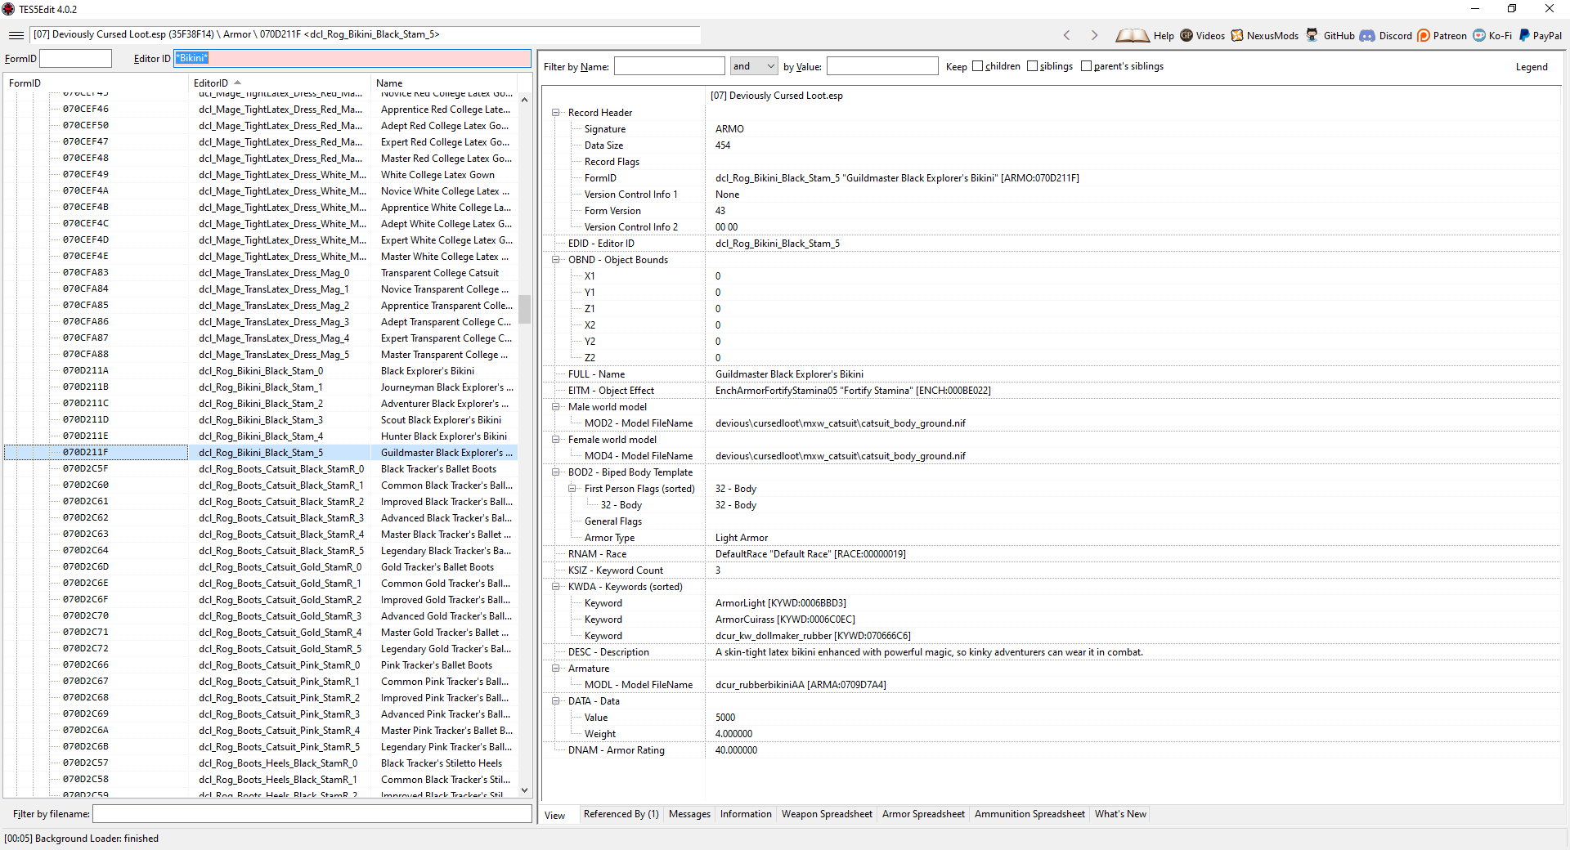Screen dimensions: 1570x850
Task: Click the DNAM - Armor Rating value 40.000000
Action: [736, 750]
